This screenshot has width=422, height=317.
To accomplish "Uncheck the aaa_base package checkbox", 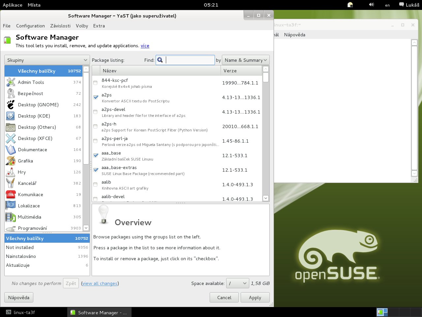I will (x=96, y=156).
